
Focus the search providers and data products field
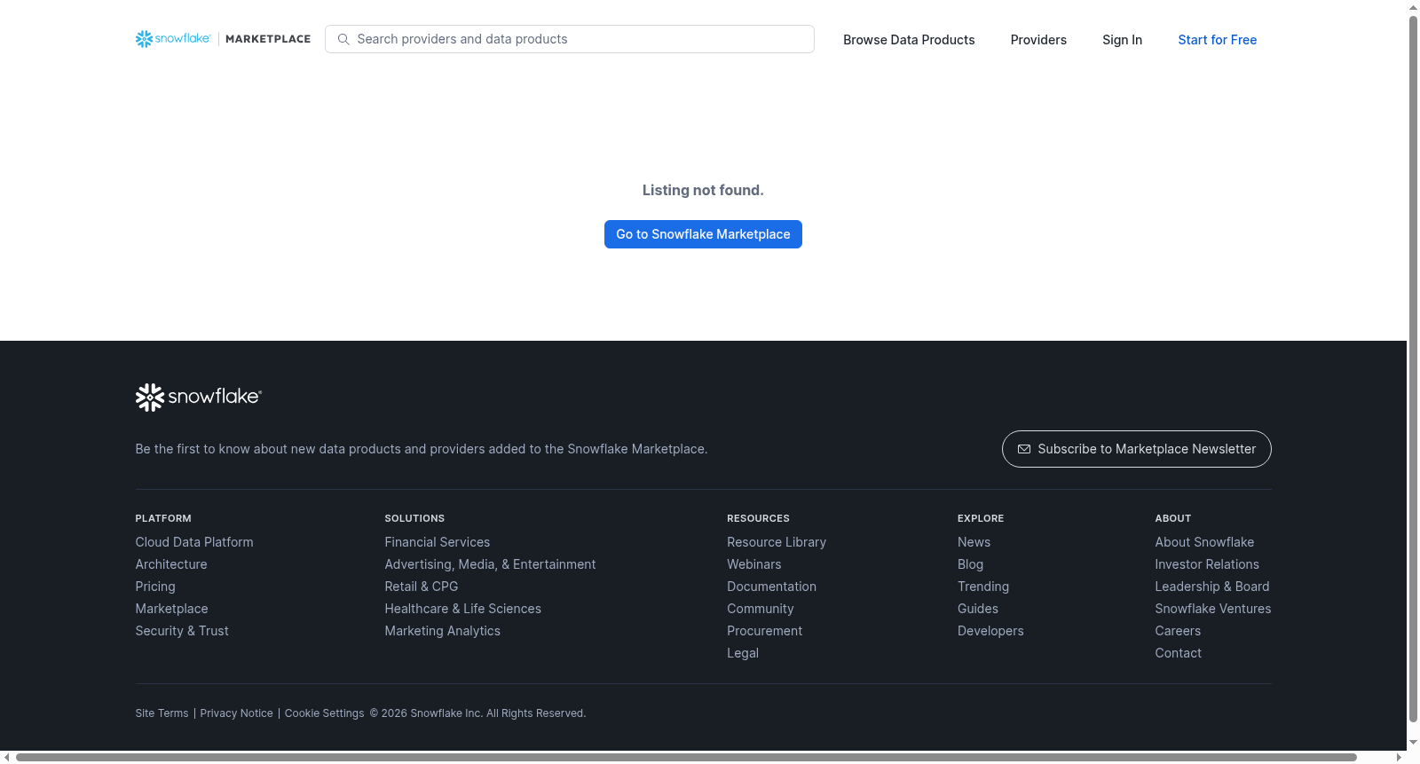pos(570,39)
